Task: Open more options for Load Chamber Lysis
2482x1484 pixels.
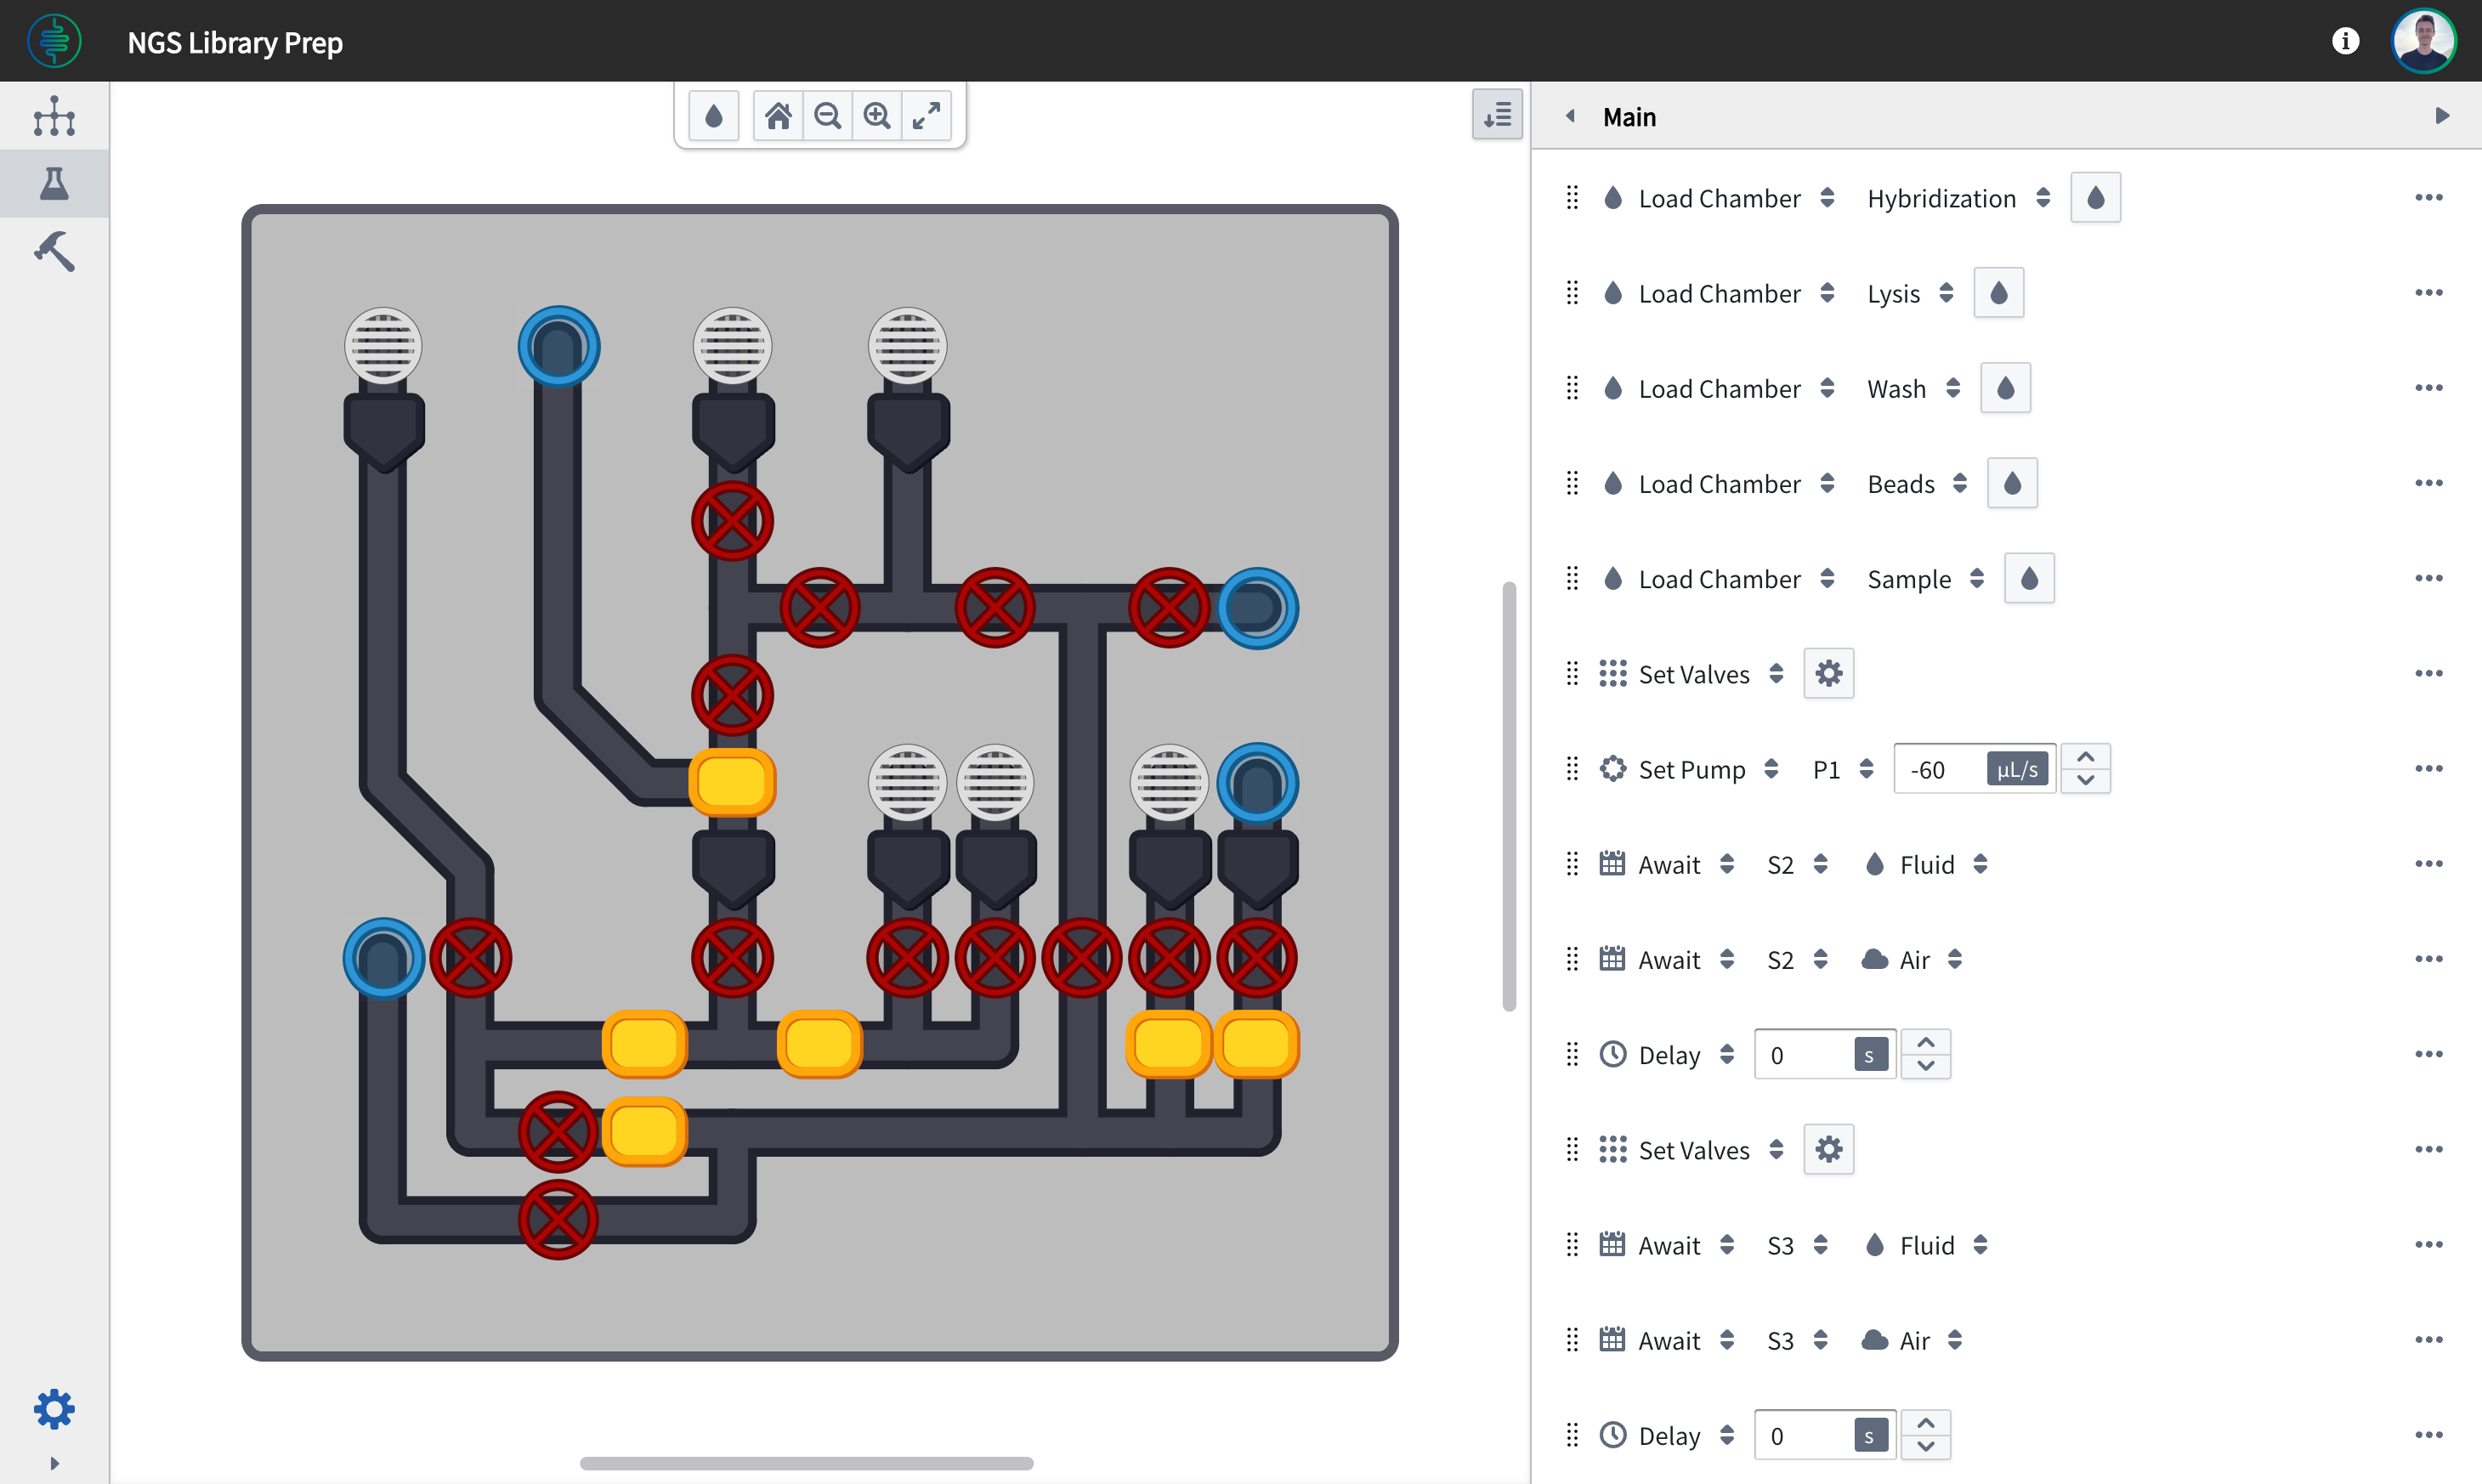Action: [2428, 293]
